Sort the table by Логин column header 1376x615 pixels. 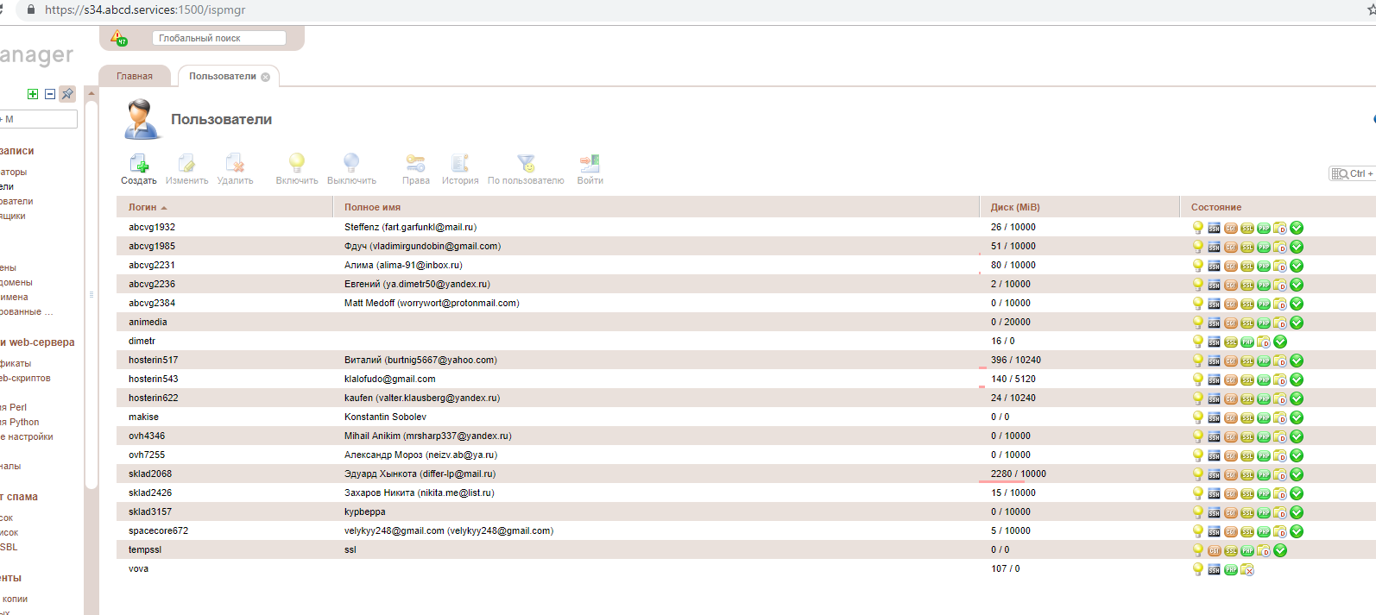tap(143, 207)
